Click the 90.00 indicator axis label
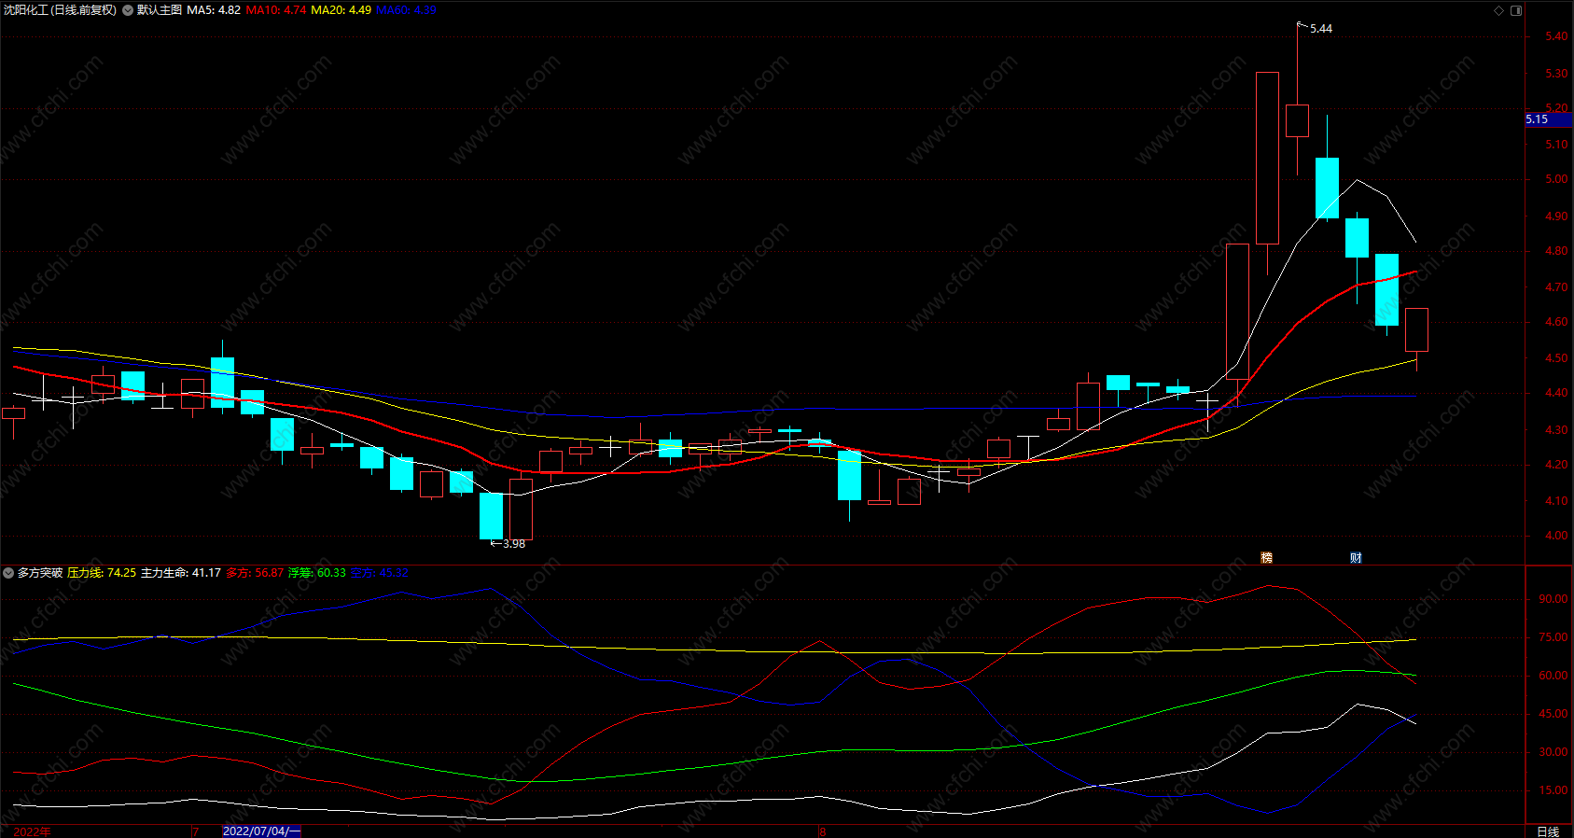Screen dimensions: 1574x838 (x=1553, y=599)
